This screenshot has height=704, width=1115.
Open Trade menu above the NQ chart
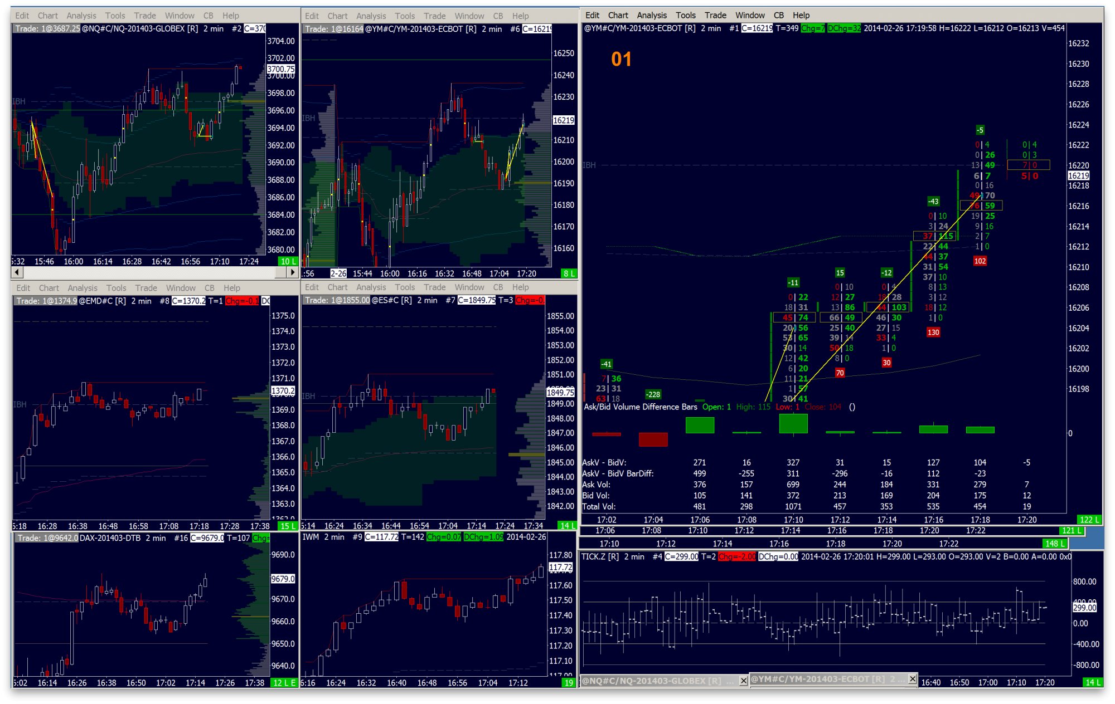144,16
